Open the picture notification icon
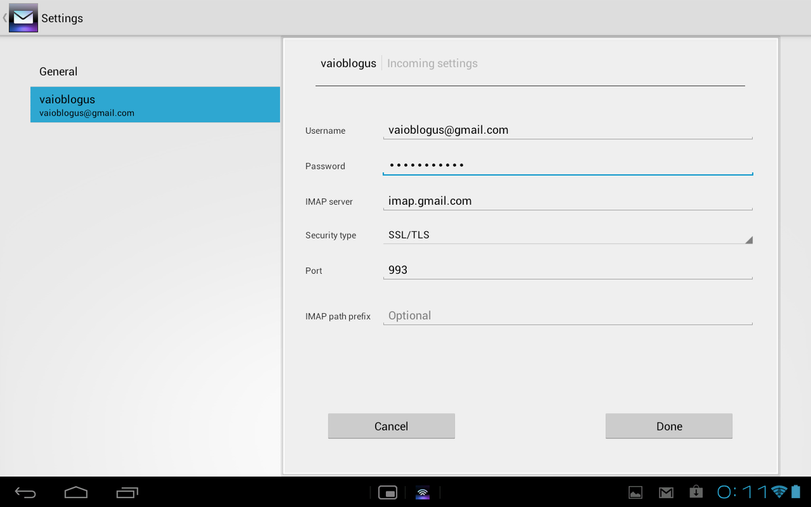 [x=635, y=492]
